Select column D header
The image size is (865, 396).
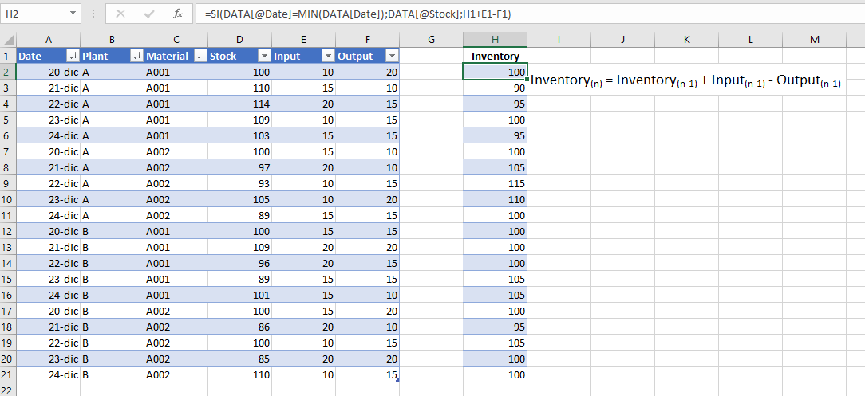239,40
